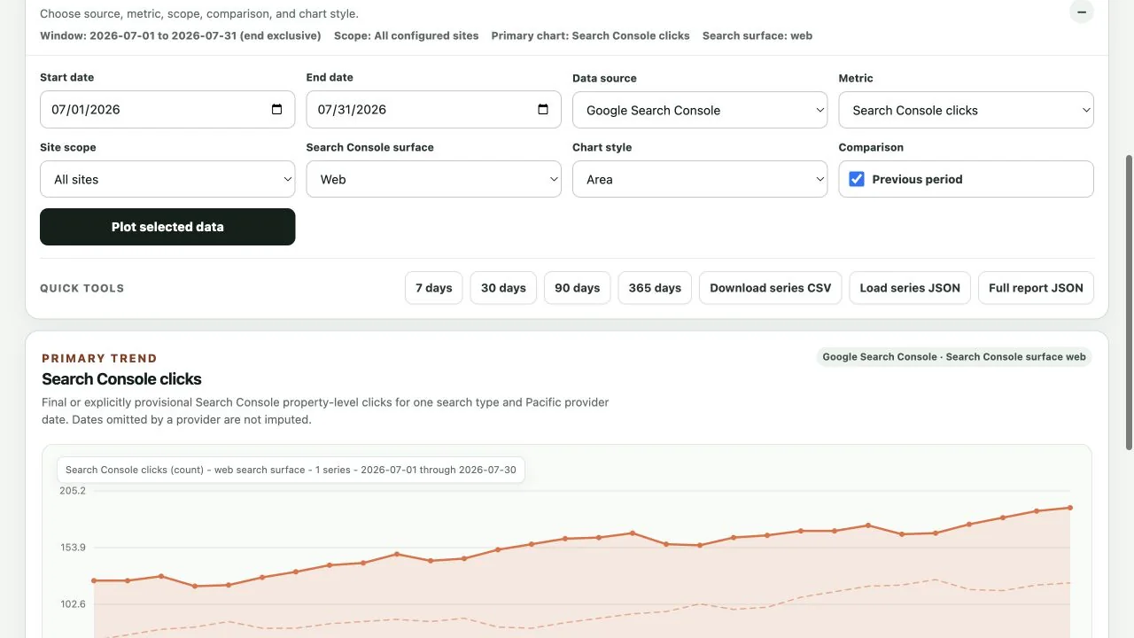Click the Window date range summary text
Image resolution: width=1134 pixels, height=638 pixels.
tap(181, 36)
